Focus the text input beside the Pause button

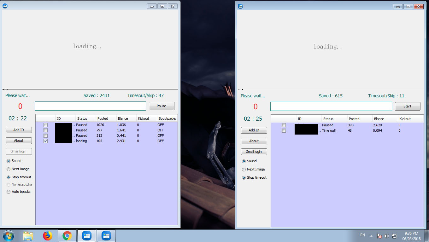click(x=91, y=106)
